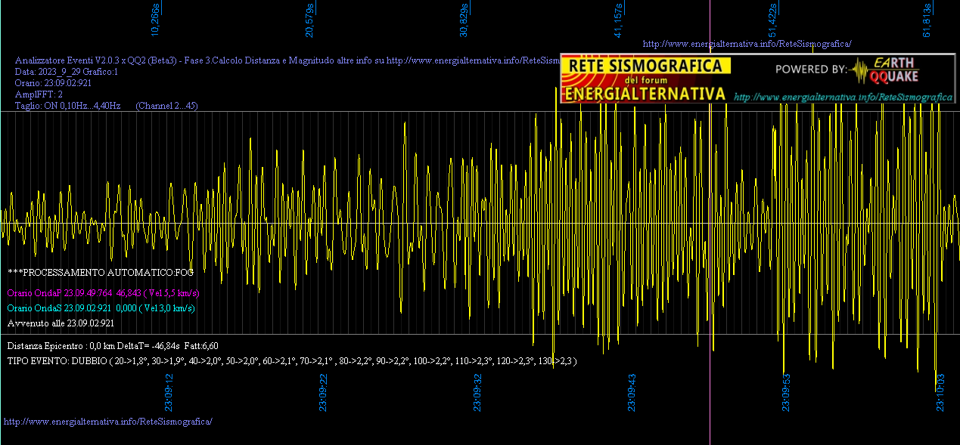Click the 'TIPO EVENTO: DUBBIO' line
Viewport: 960px width, 445px height.
[292, 361]
